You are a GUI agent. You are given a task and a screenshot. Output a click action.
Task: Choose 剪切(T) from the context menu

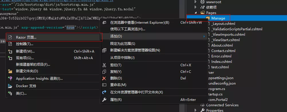click(154, 65)
